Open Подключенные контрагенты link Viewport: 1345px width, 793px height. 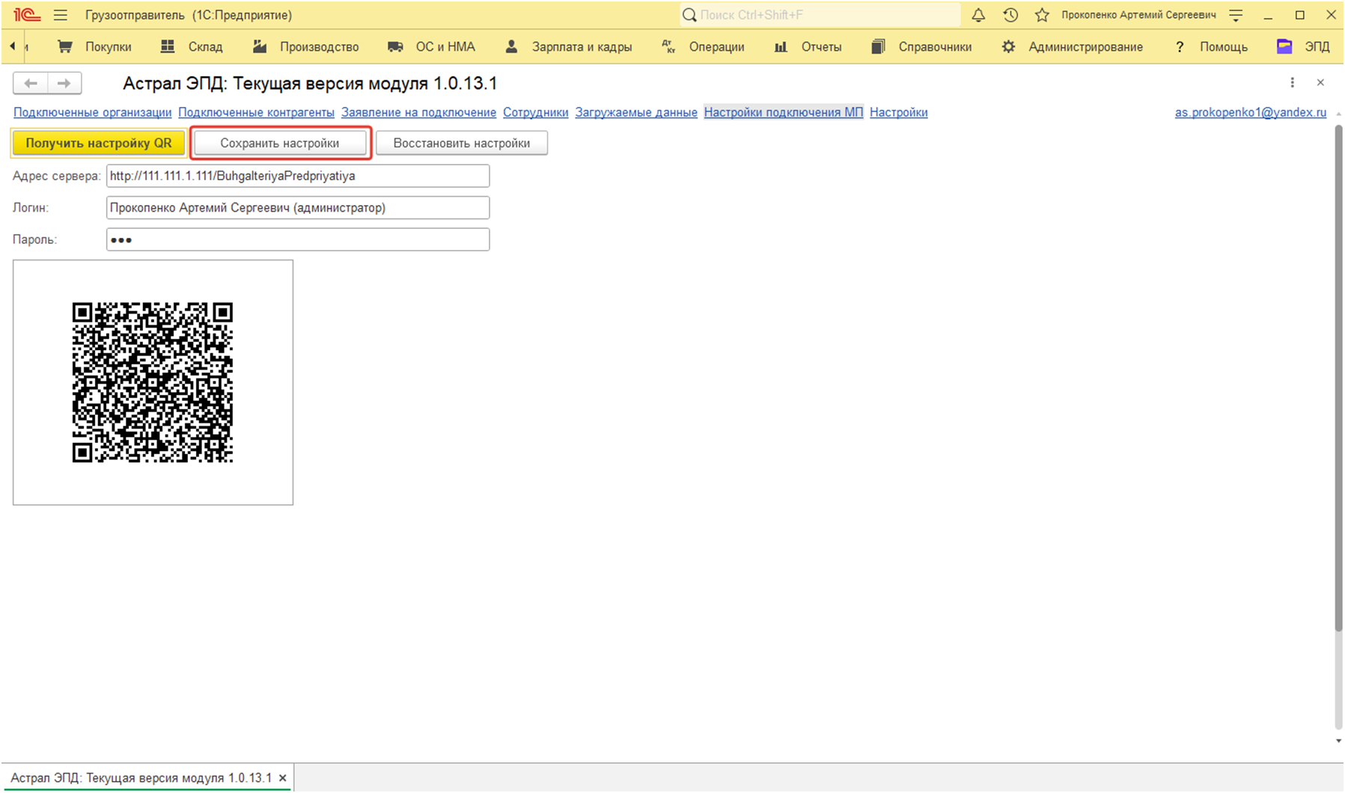[256, 112]
